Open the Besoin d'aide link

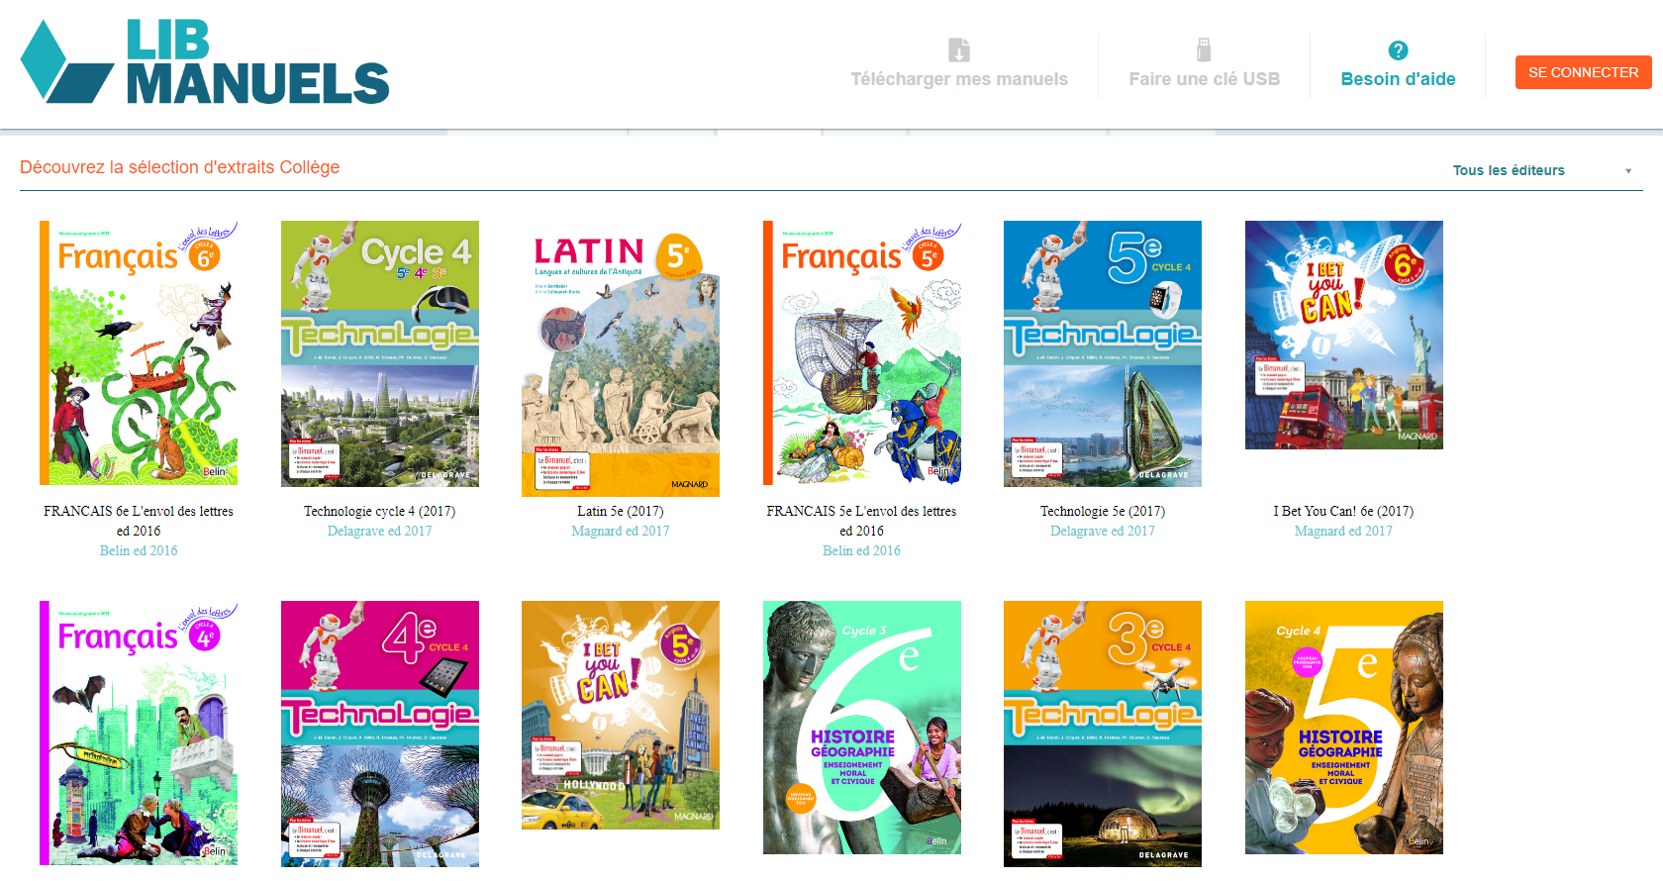tap(1398, 79)
